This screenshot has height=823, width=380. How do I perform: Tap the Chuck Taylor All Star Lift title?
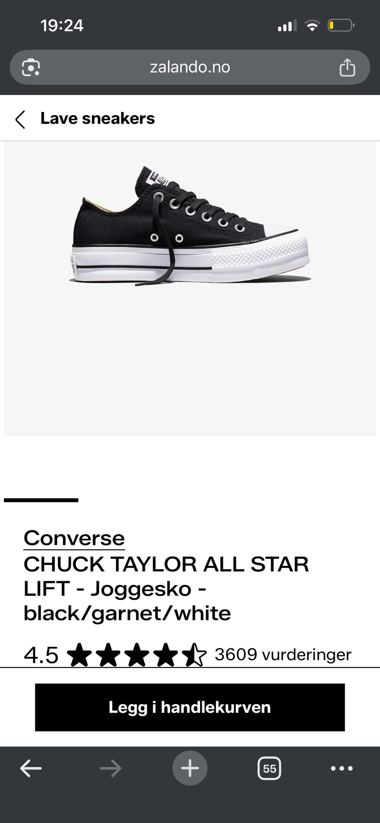(x=166, y=589)
